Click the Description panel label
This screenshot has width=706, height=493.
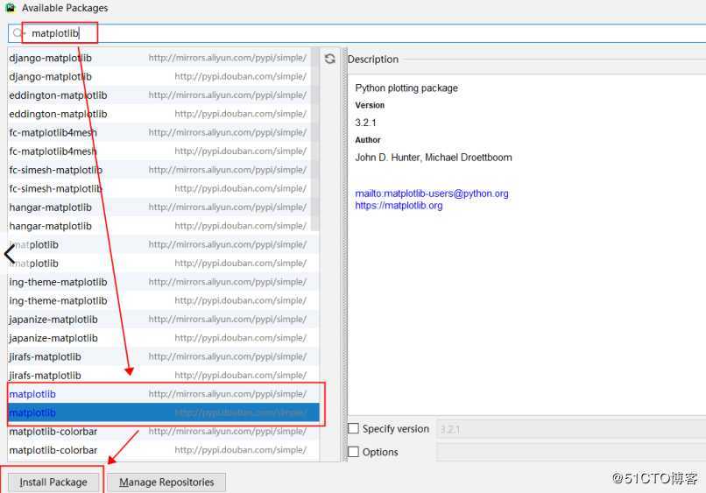tap(373, 59)
